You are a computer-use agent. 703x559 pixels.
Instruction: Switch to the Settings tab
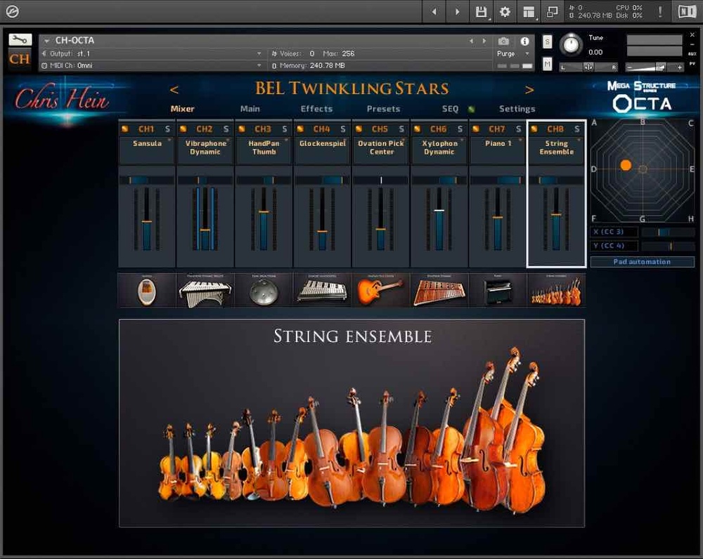(x=517, y=109)
